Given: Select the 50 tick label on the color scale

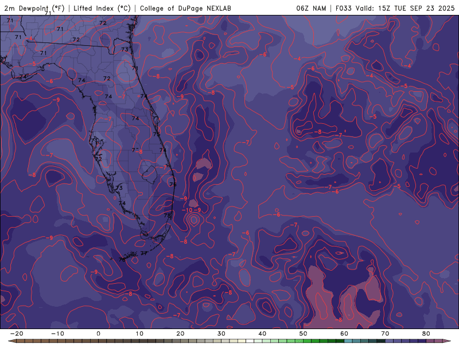Looking at the screenshot, I should point(304,334).
